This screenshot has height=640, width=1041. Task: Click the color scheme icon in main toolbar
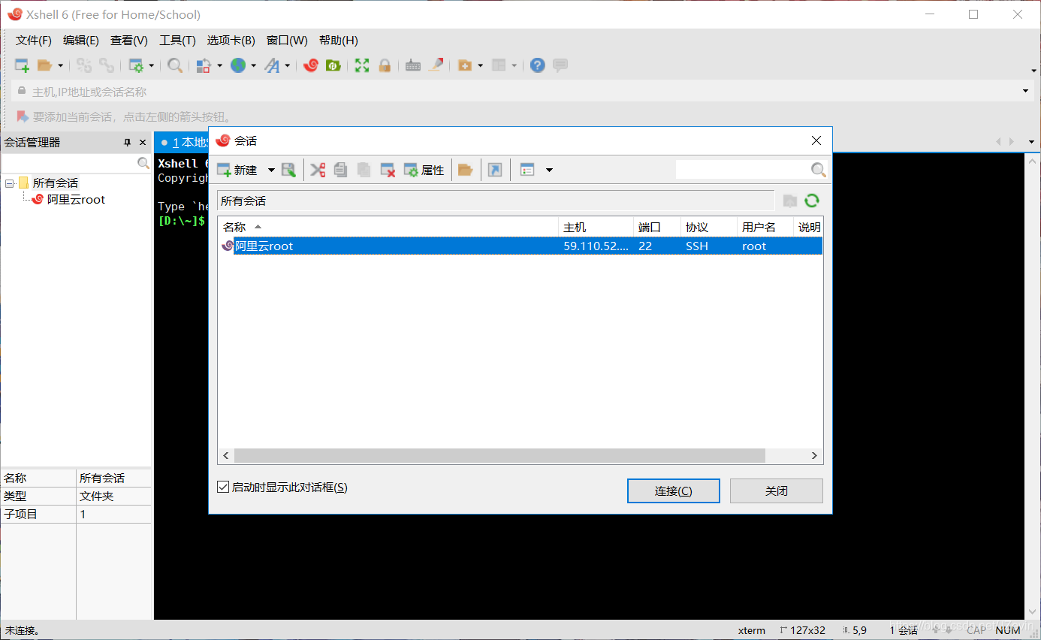point(204,65)
